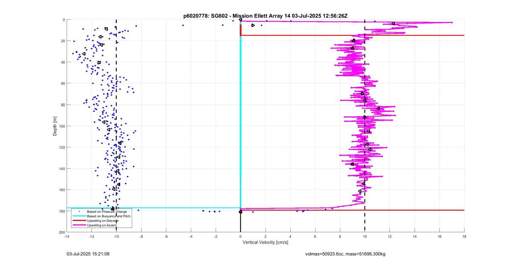Click the x-axis tick label '12'
Image resolution: width=513 pixels, height=261 pixels.
pos(389,236)
